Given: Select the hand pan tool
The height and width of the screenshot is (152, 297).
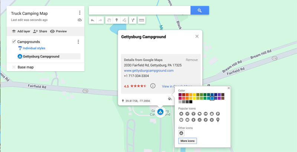Looking at the screenshot, I should (109, 20).
